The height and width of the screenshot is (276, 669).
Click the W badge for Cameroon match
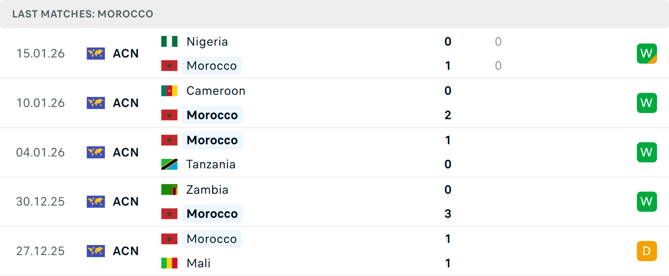647,103
